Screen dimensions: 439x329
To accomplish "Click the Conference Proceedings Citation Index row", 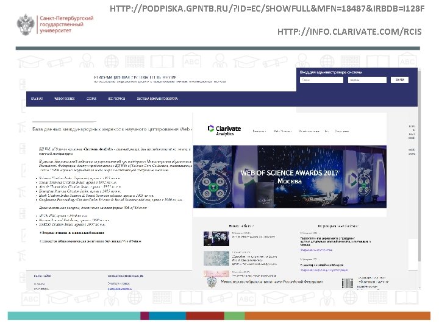I will tap(111, 200).
